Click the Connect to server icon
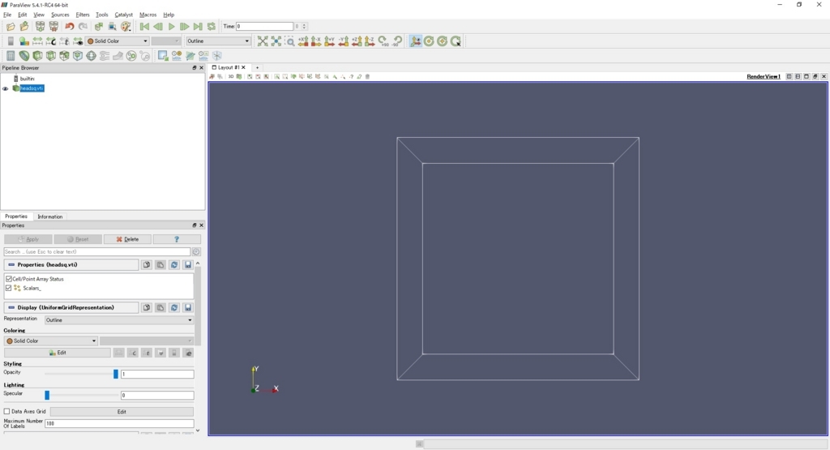This screenshot has height=450, width=830. coord(41,27)
